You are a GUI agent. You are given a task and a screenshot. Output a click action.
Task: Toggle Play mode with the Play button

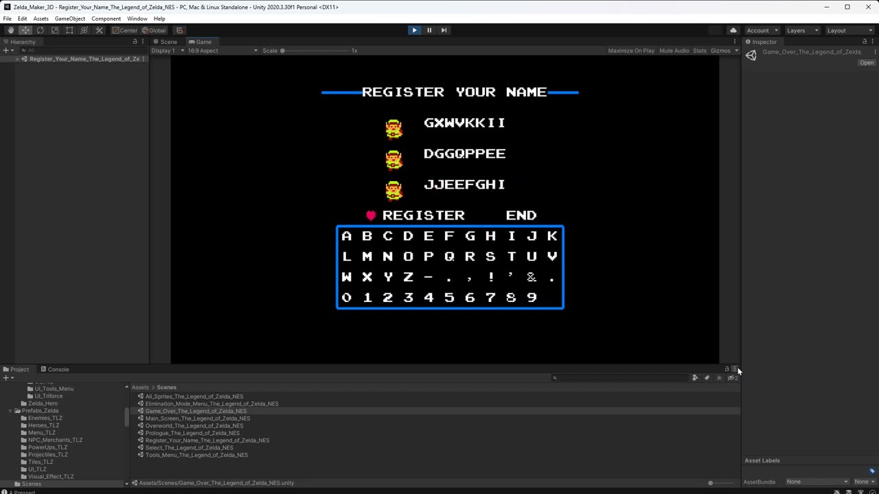414,30
